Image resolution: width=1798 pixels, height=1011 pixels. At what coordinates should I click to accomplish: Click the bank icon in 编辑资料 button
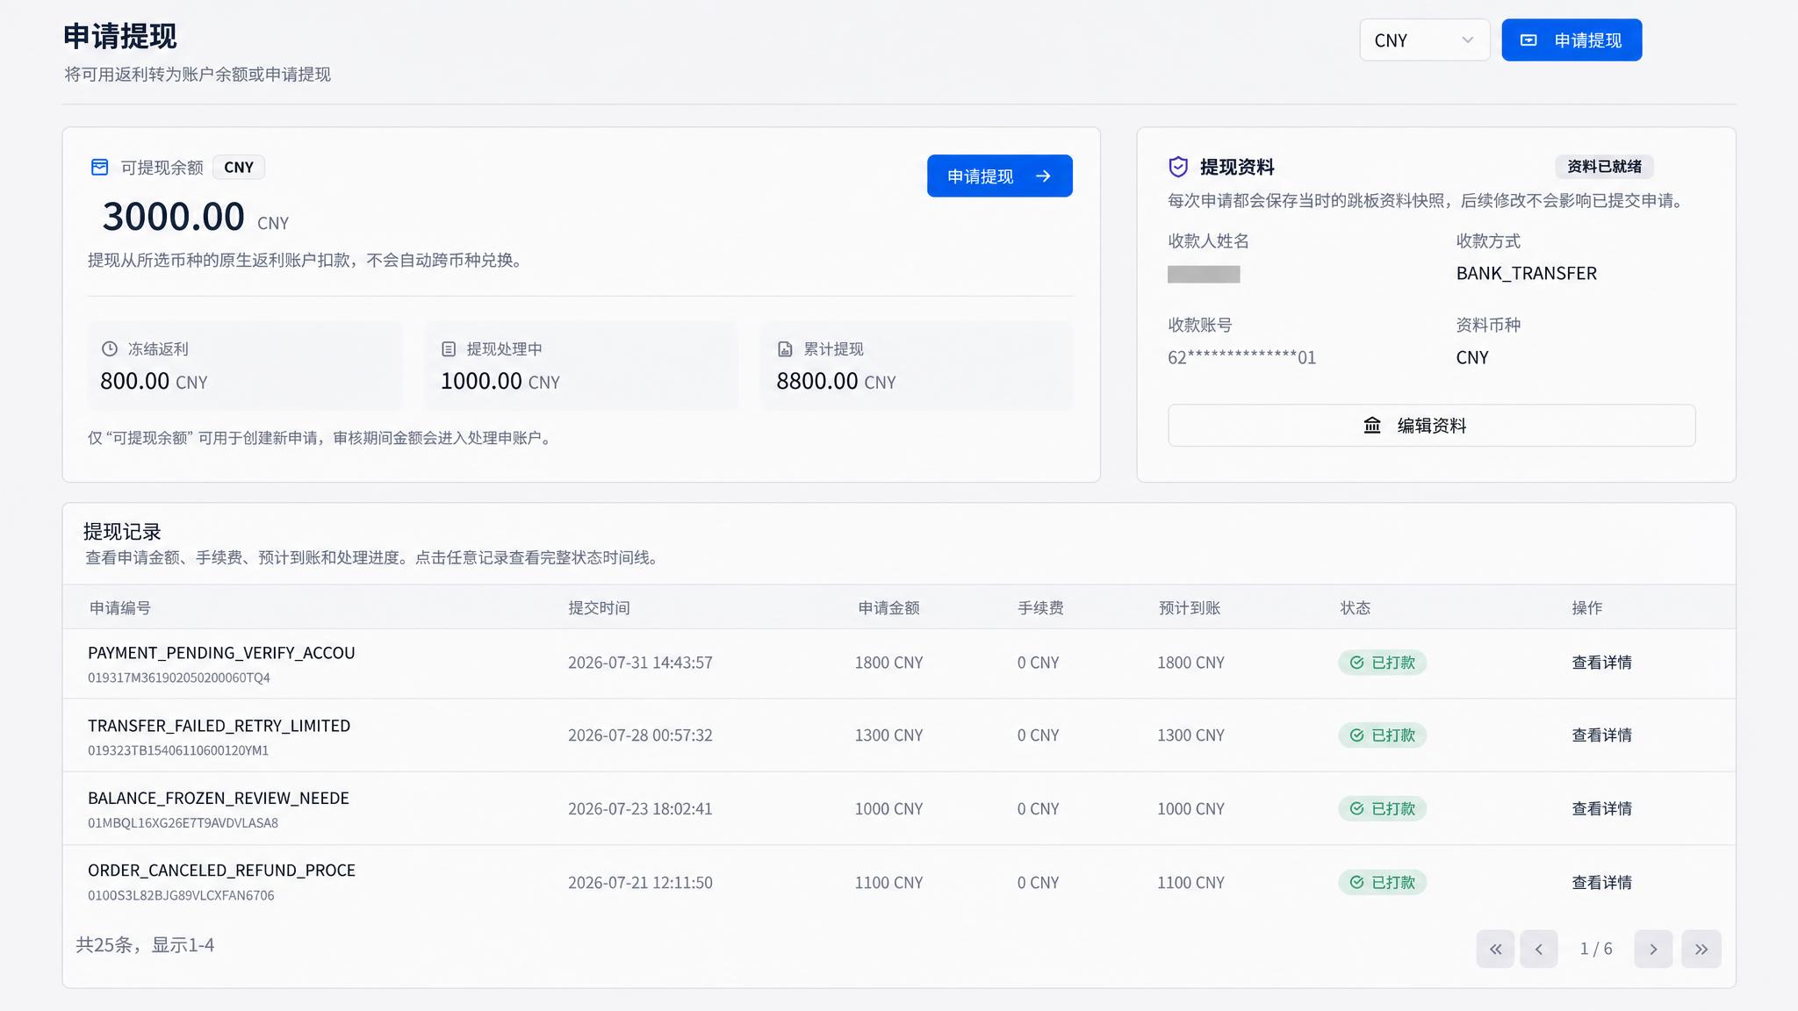click(x=1372, y=426)
